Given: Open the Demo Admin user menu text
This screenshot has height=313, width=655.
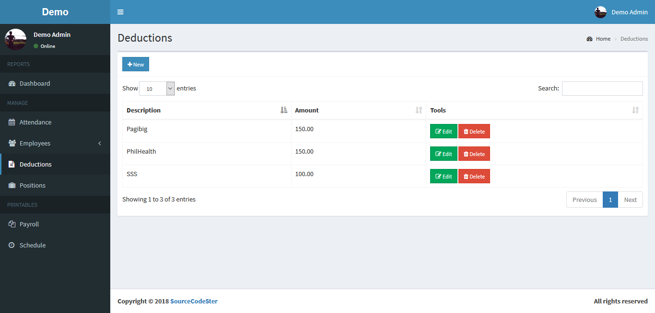Looking at the screenshot, I should 630,12.
